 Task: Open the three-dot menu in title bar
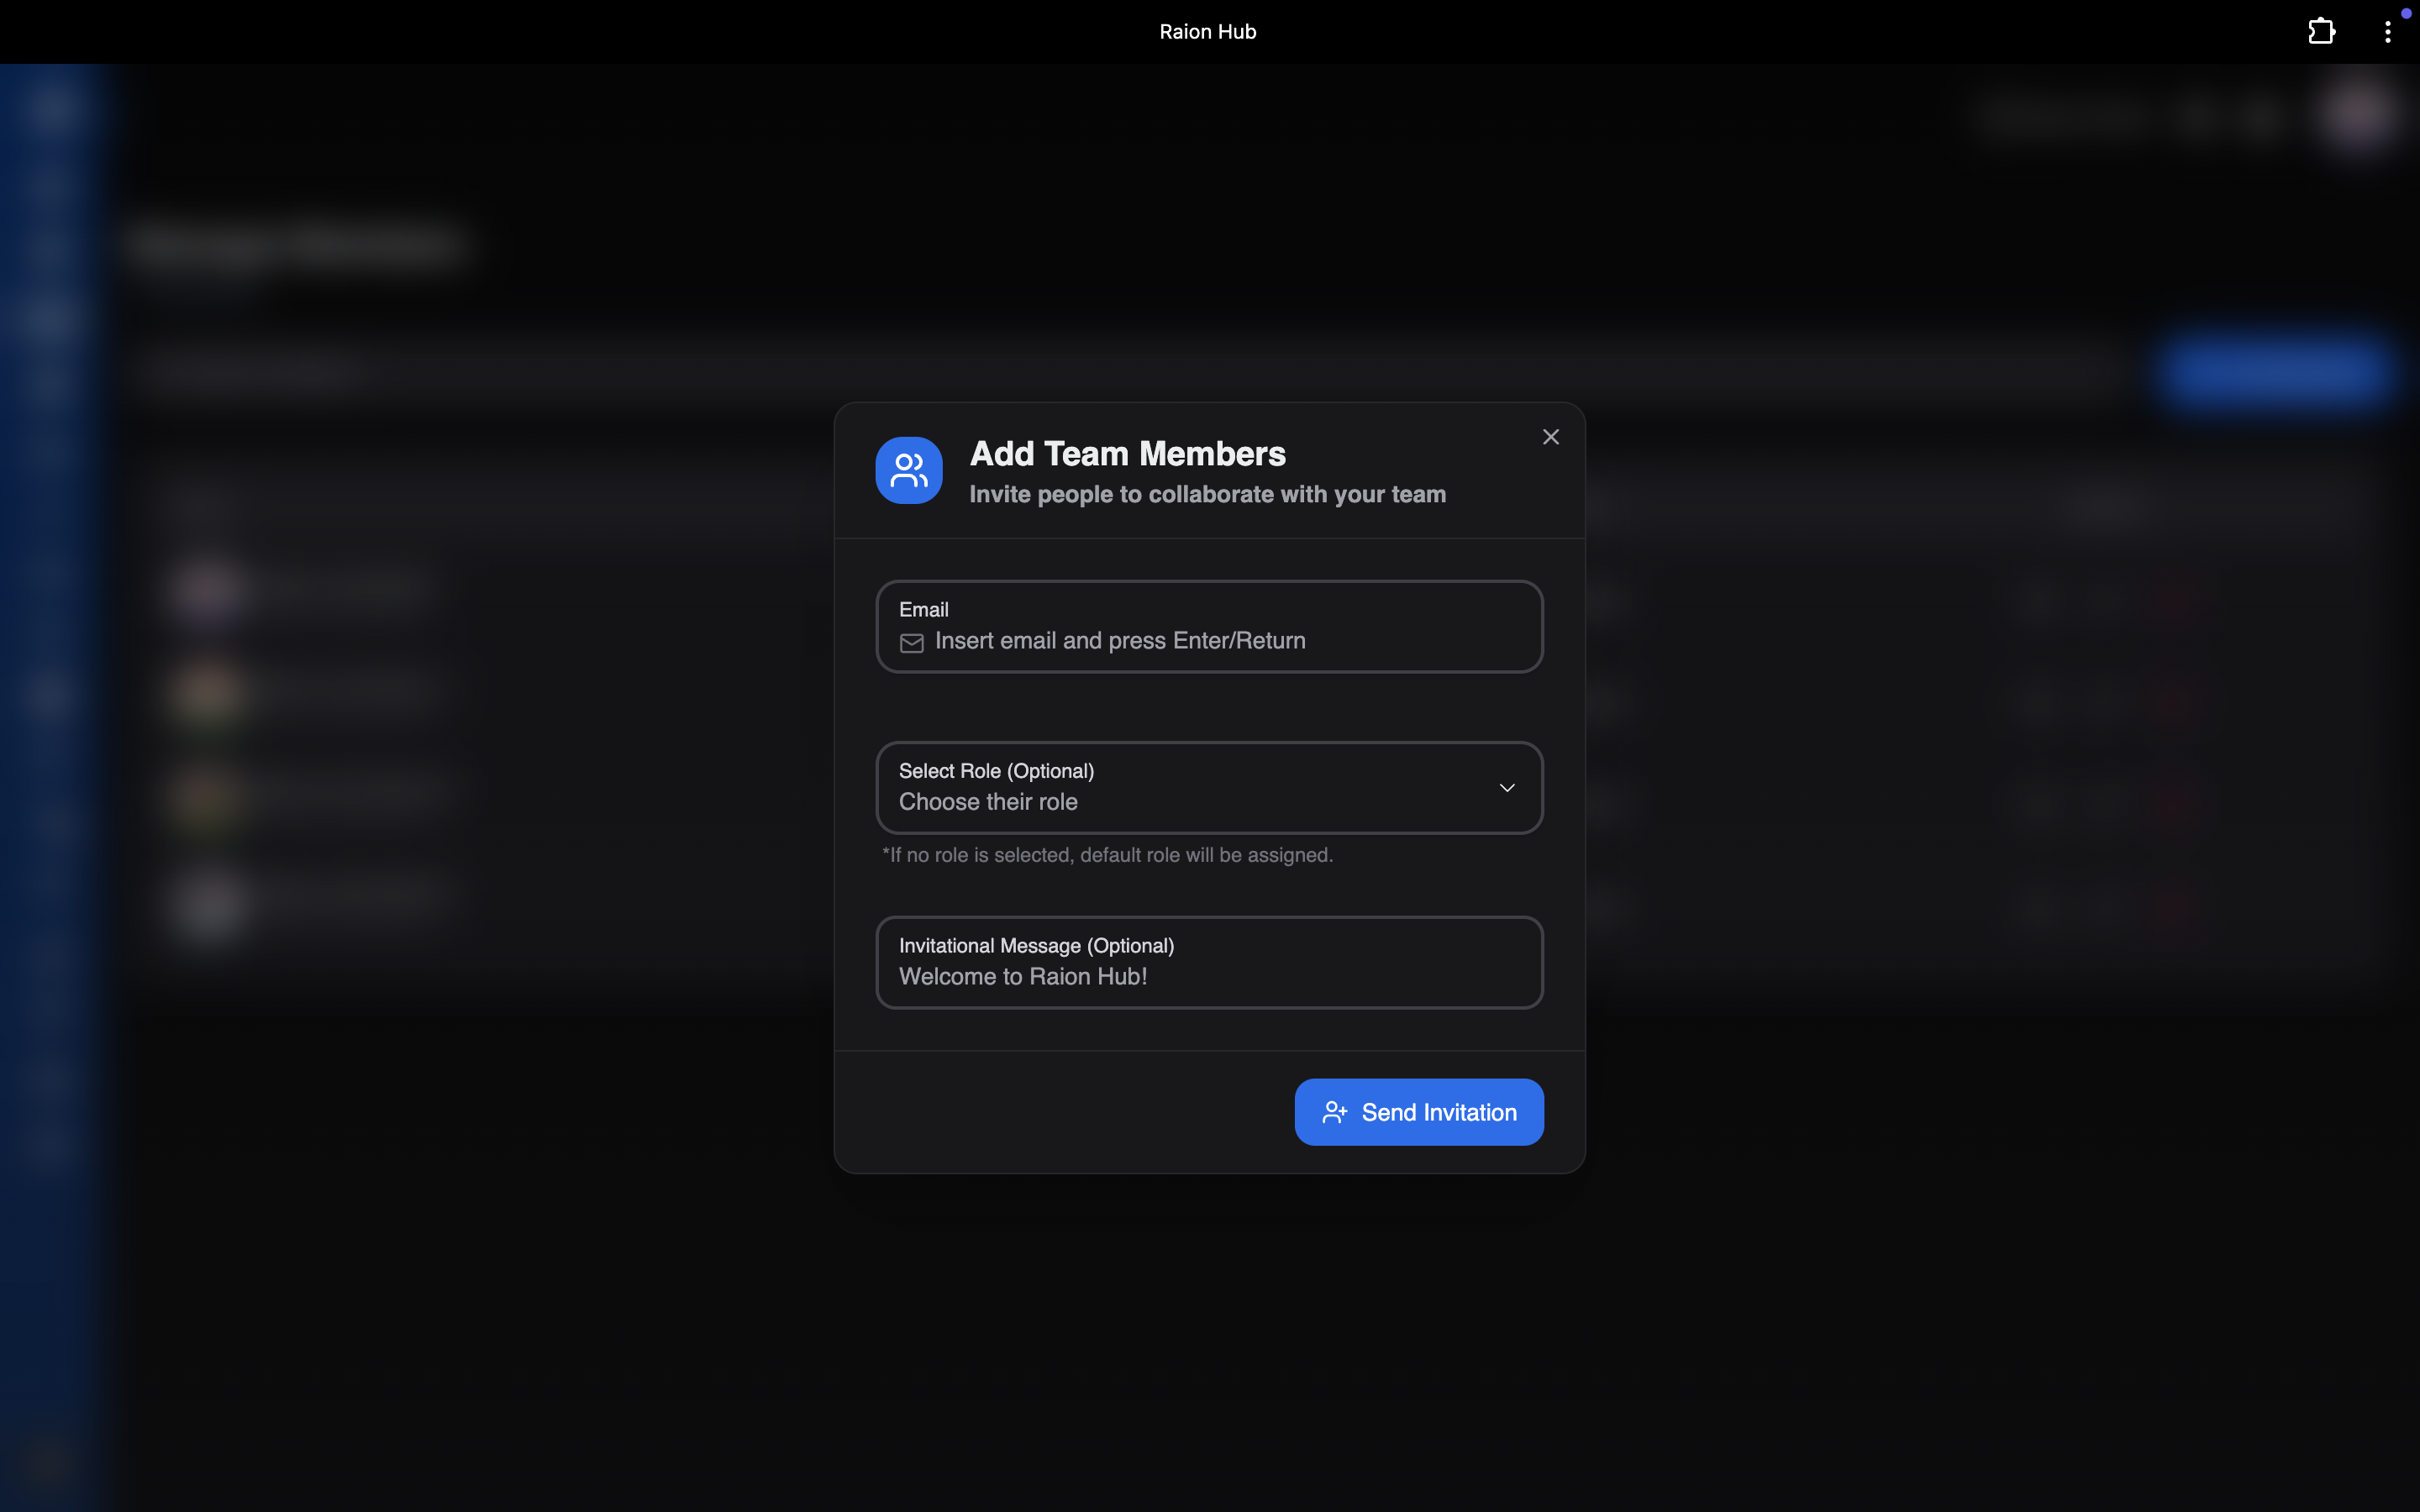[2387, 32]
